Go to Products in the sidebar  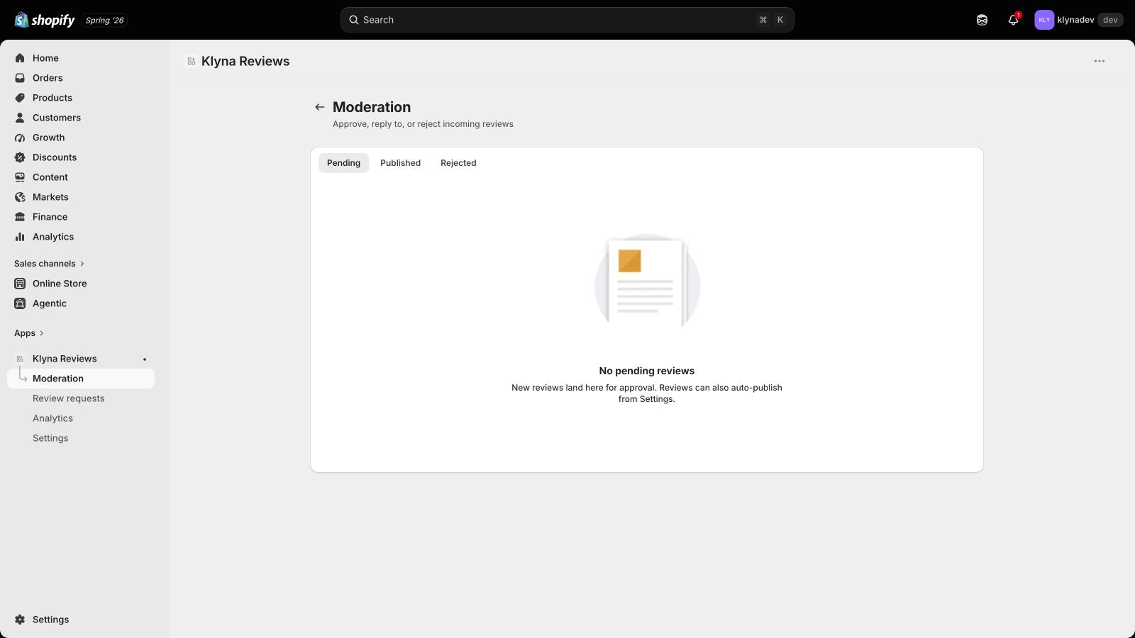click(x=52, y=98)
